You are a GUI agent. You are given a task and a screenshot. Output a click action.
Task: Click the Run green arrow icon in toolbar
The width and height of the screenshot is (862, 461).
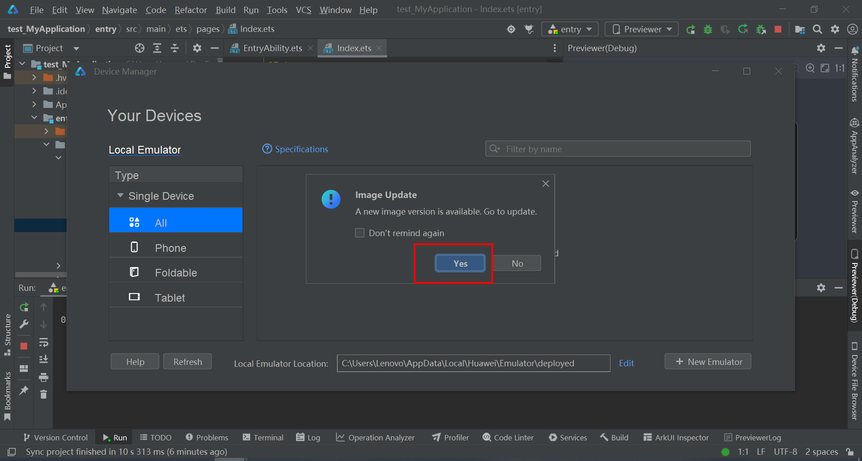pos(690,29)
